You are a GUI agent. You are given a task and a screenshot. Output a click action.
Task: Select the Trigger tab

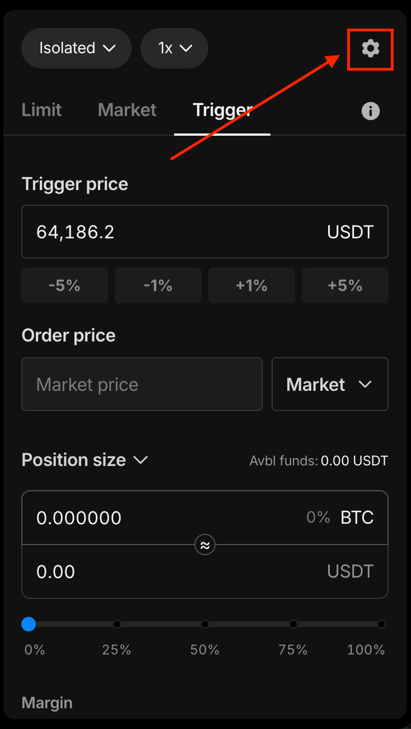(x=222, y=110)
